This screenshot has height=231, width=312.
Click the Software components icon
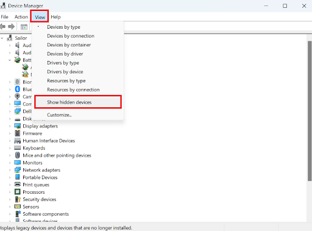(x=18, y=214)
